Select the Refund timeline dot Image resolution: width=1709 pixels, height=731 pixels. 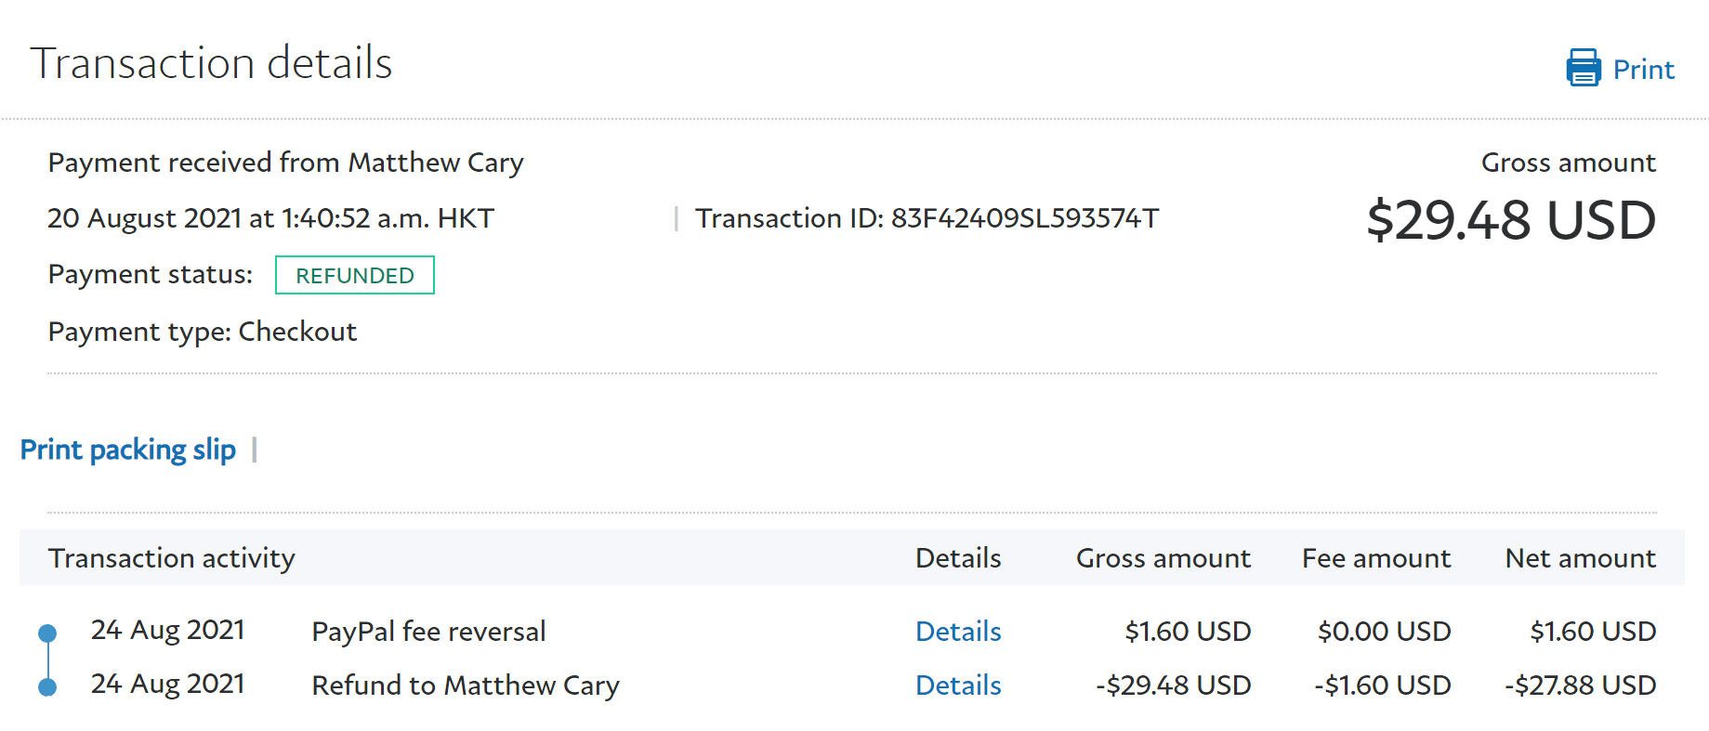(x=47, y=687)
